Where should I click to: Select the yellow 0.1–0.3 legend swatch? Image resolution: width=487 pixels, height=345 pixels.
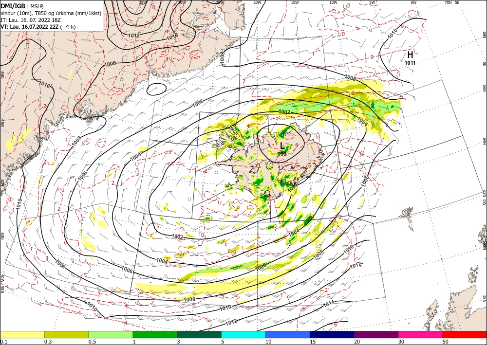[x=22, y=334]
